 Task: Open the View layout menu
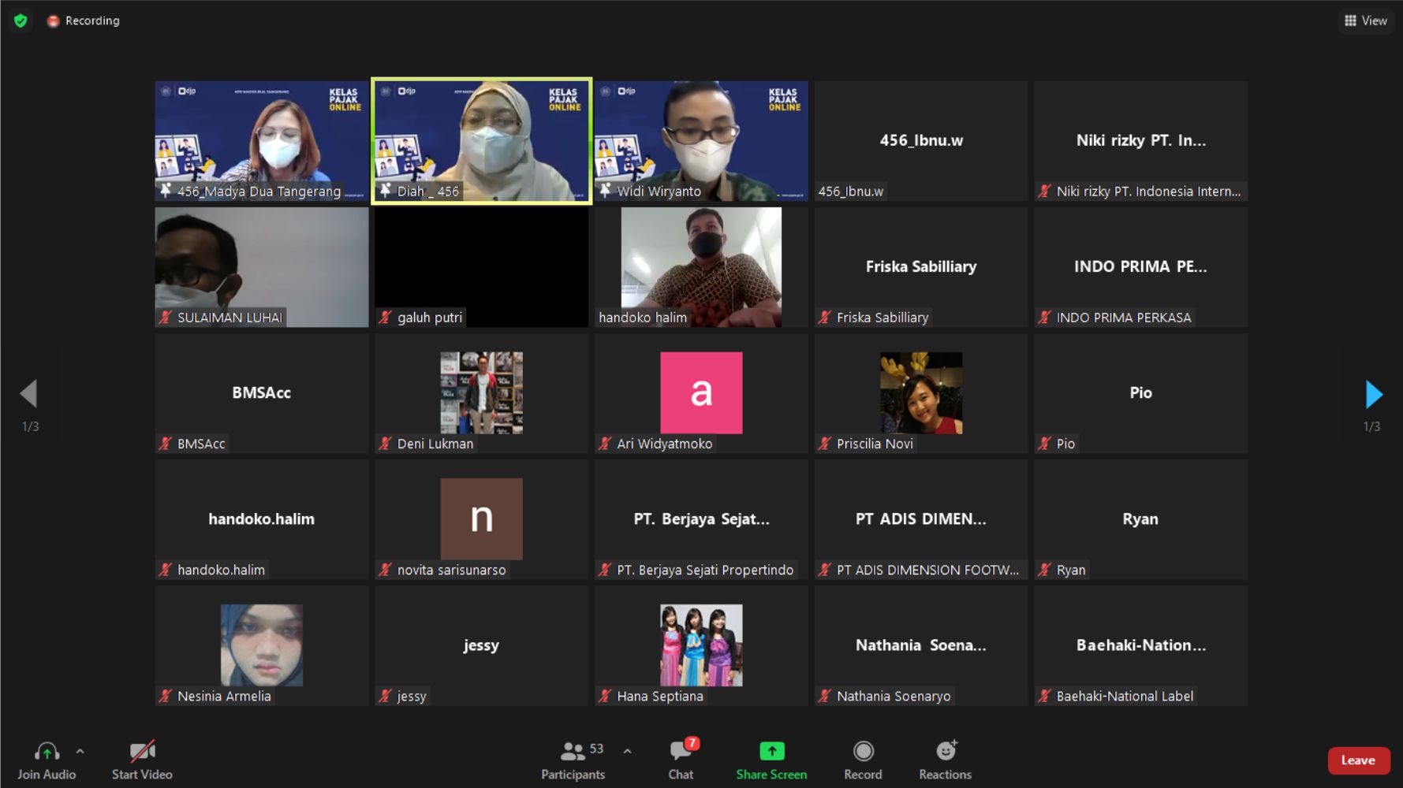[x=1366, y=20]
